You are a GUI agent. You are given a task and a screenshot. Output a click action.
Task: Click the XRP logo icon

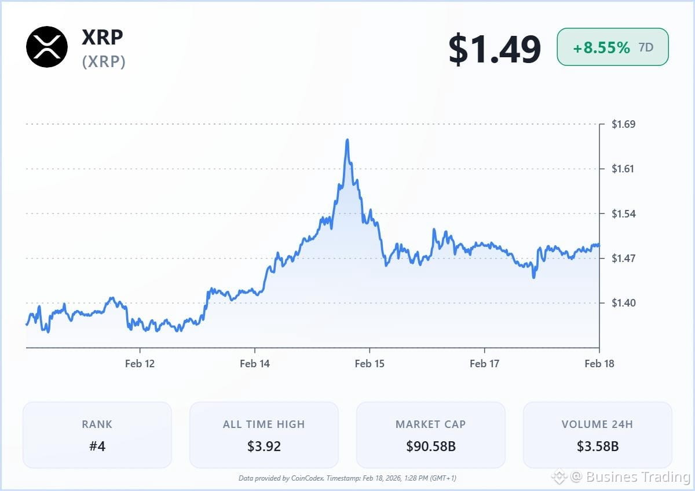pos(47,47)
